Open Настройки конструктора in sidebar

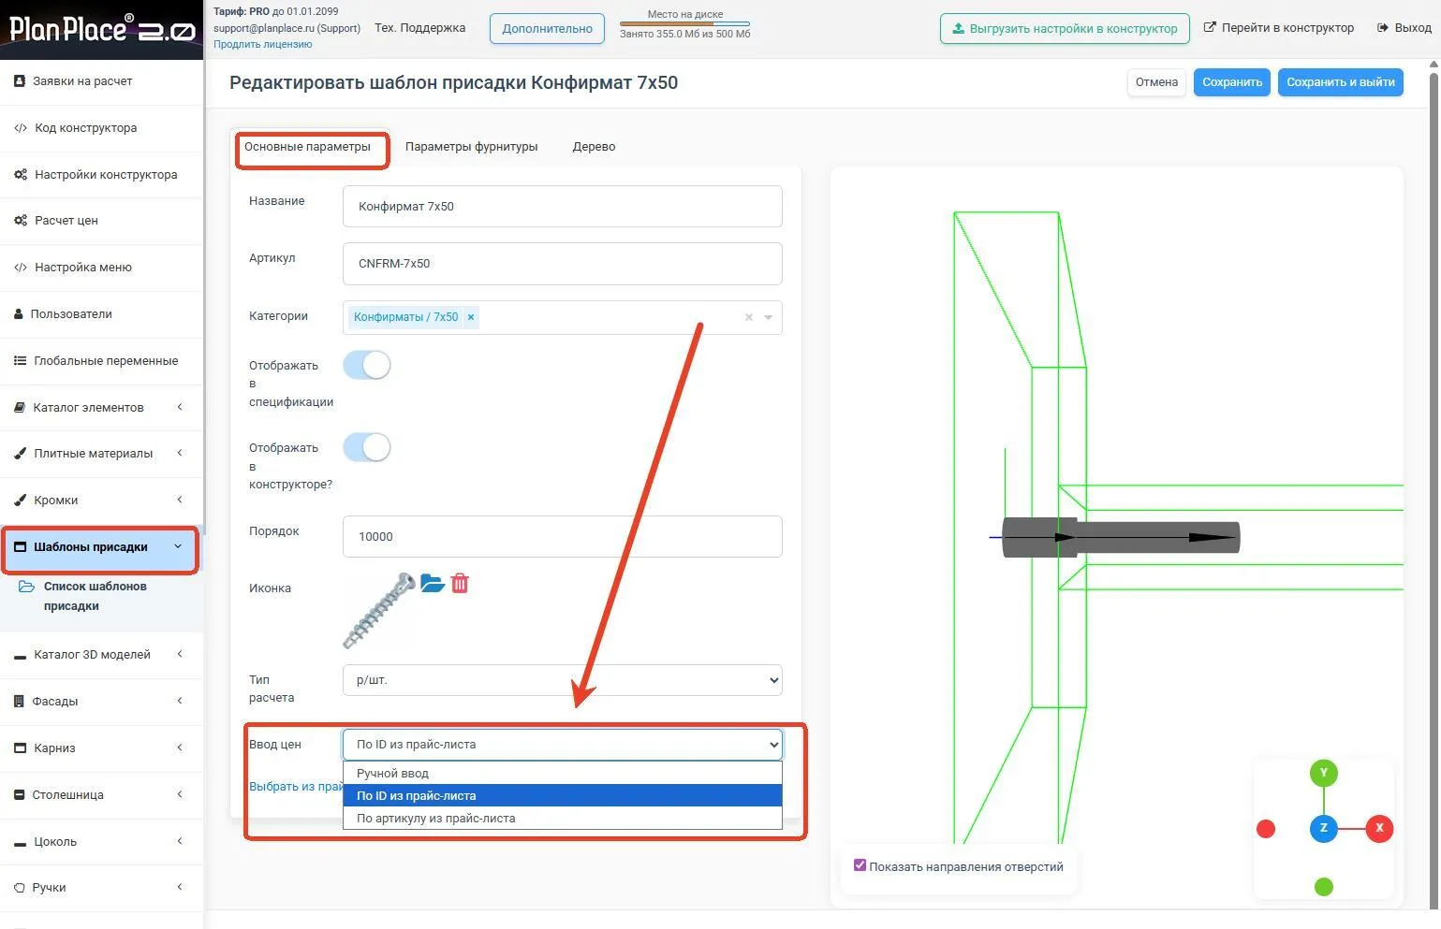[101, 175]
